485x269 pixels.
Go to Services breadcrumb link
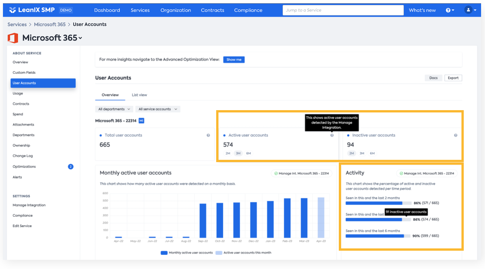click(17, 25)
